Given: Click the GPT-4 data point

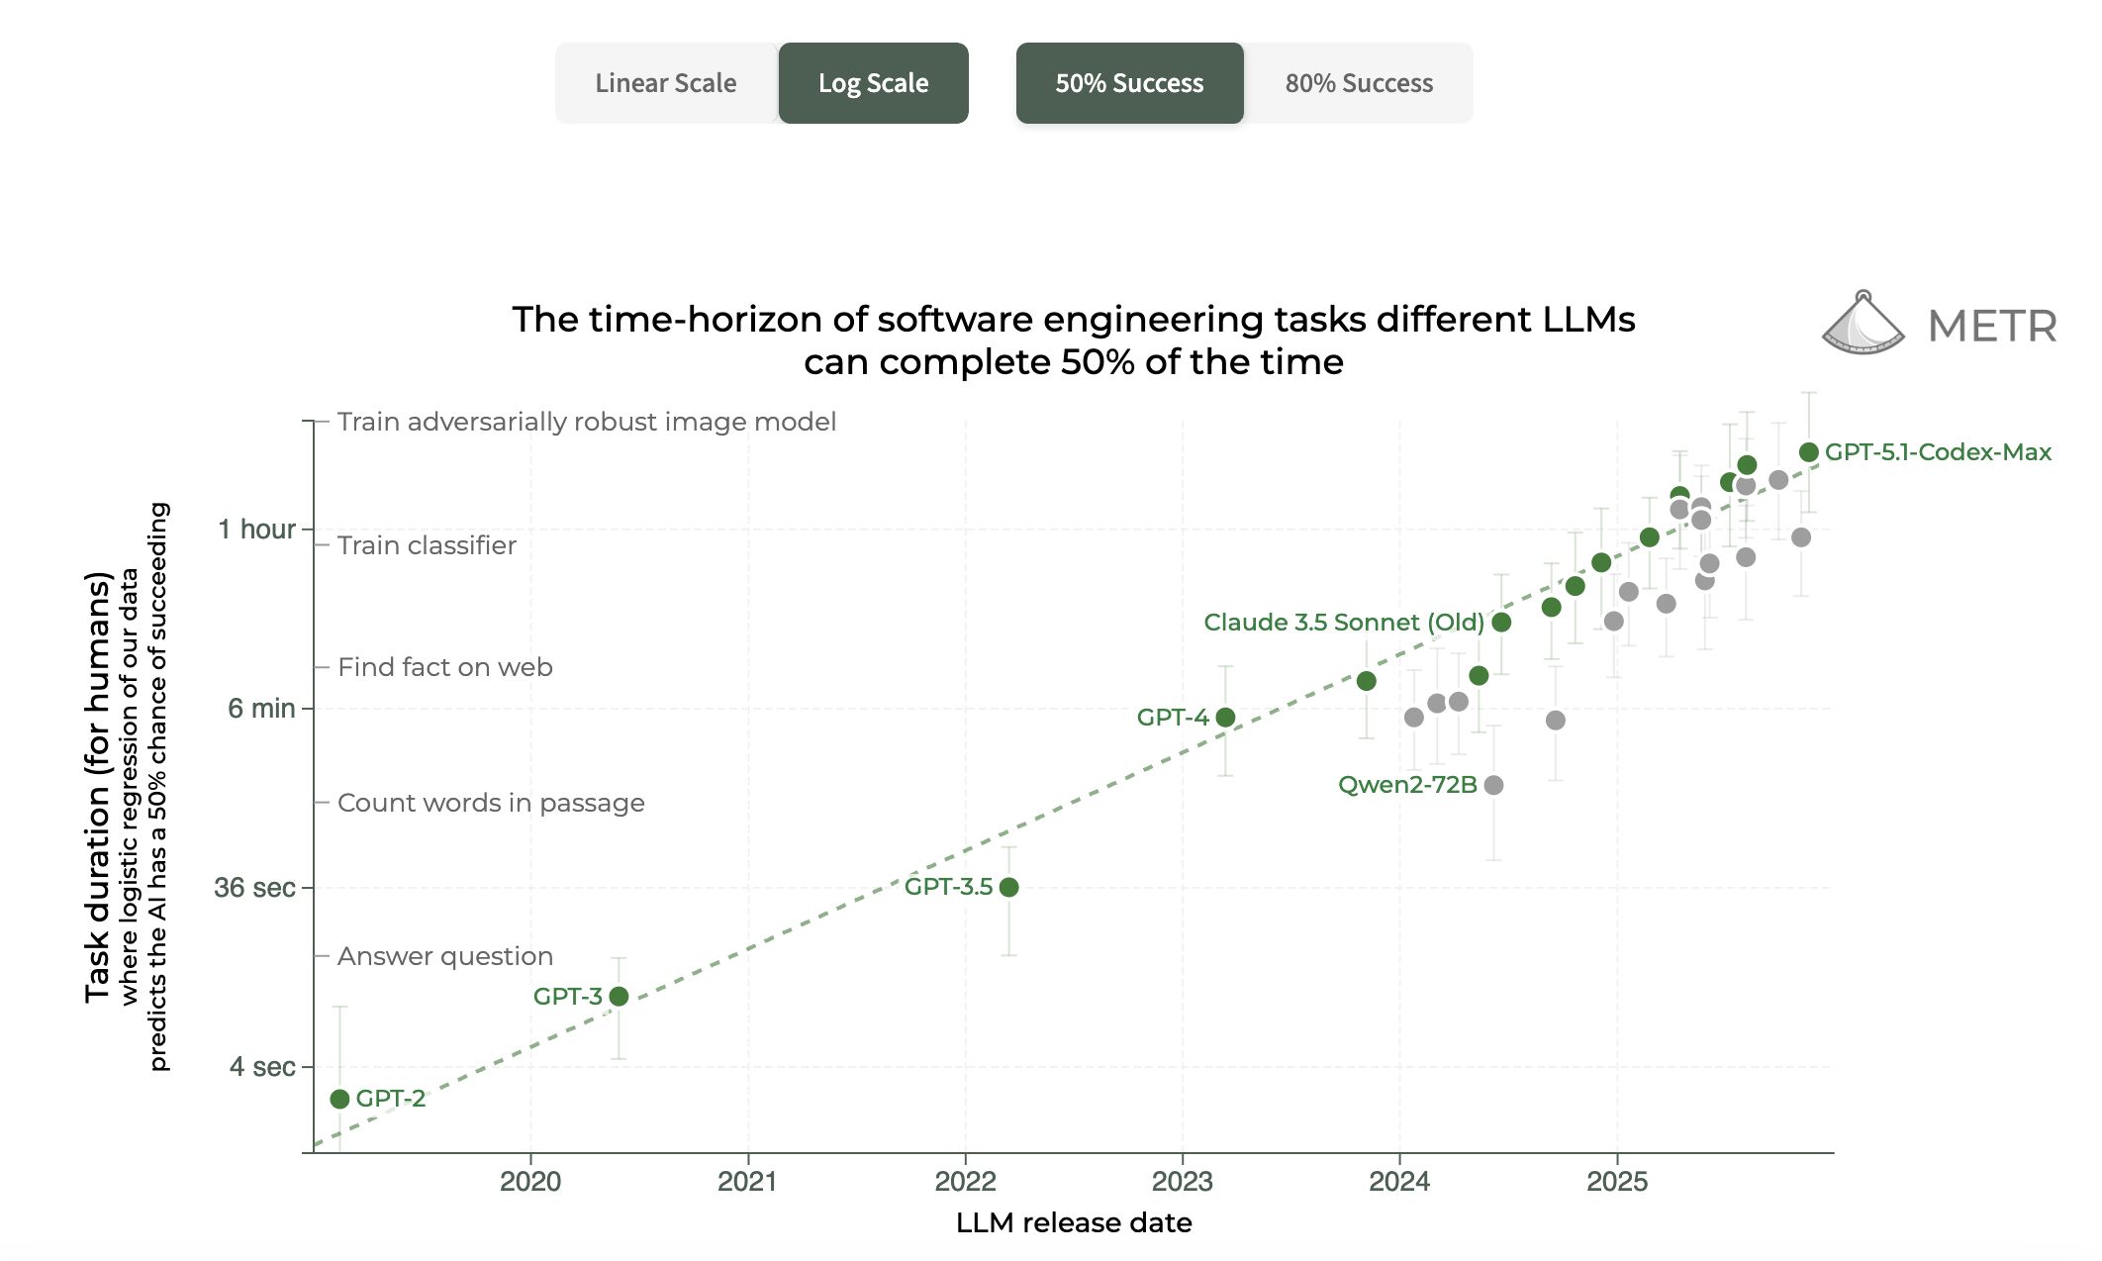Looking at the screenshot, I should click(x=1225, y=717).
